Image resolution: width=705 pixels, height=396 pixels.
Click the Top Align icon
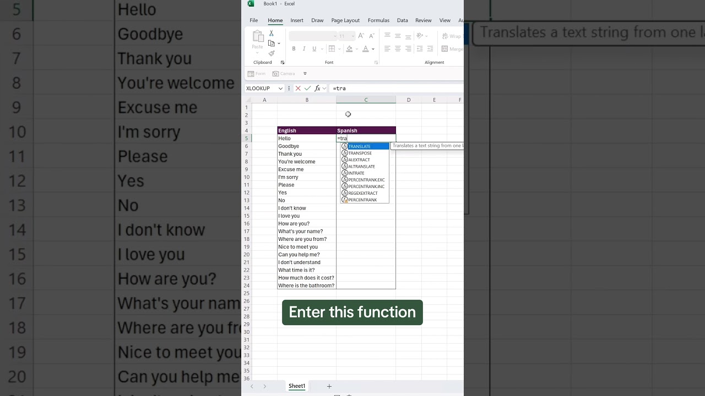[387, 36]
